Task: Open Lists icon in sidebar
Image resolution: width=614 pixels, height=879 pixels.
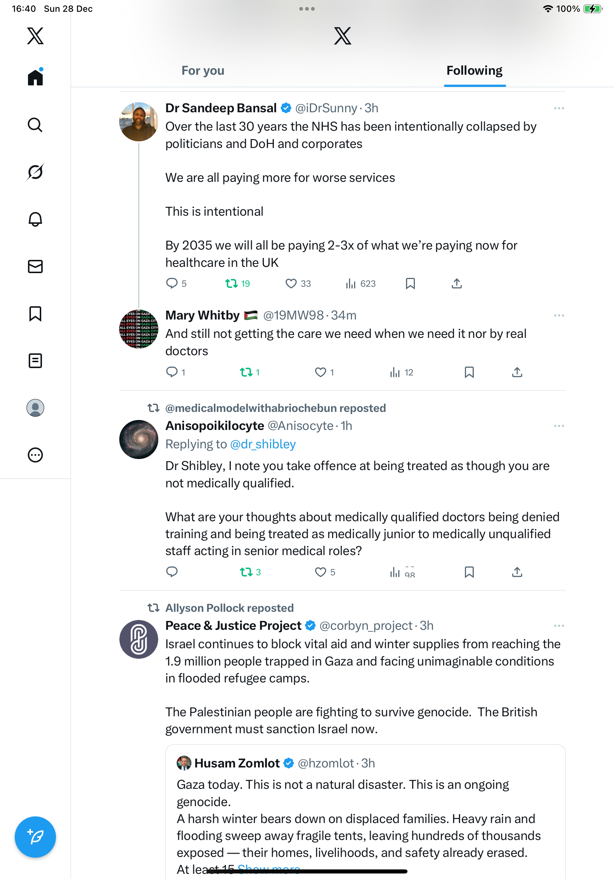Action: click(x=35, y=361)
